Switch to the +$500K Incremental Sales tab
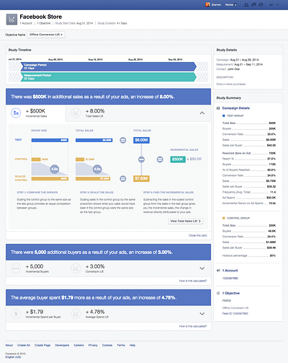 click(x=35, y=113)
